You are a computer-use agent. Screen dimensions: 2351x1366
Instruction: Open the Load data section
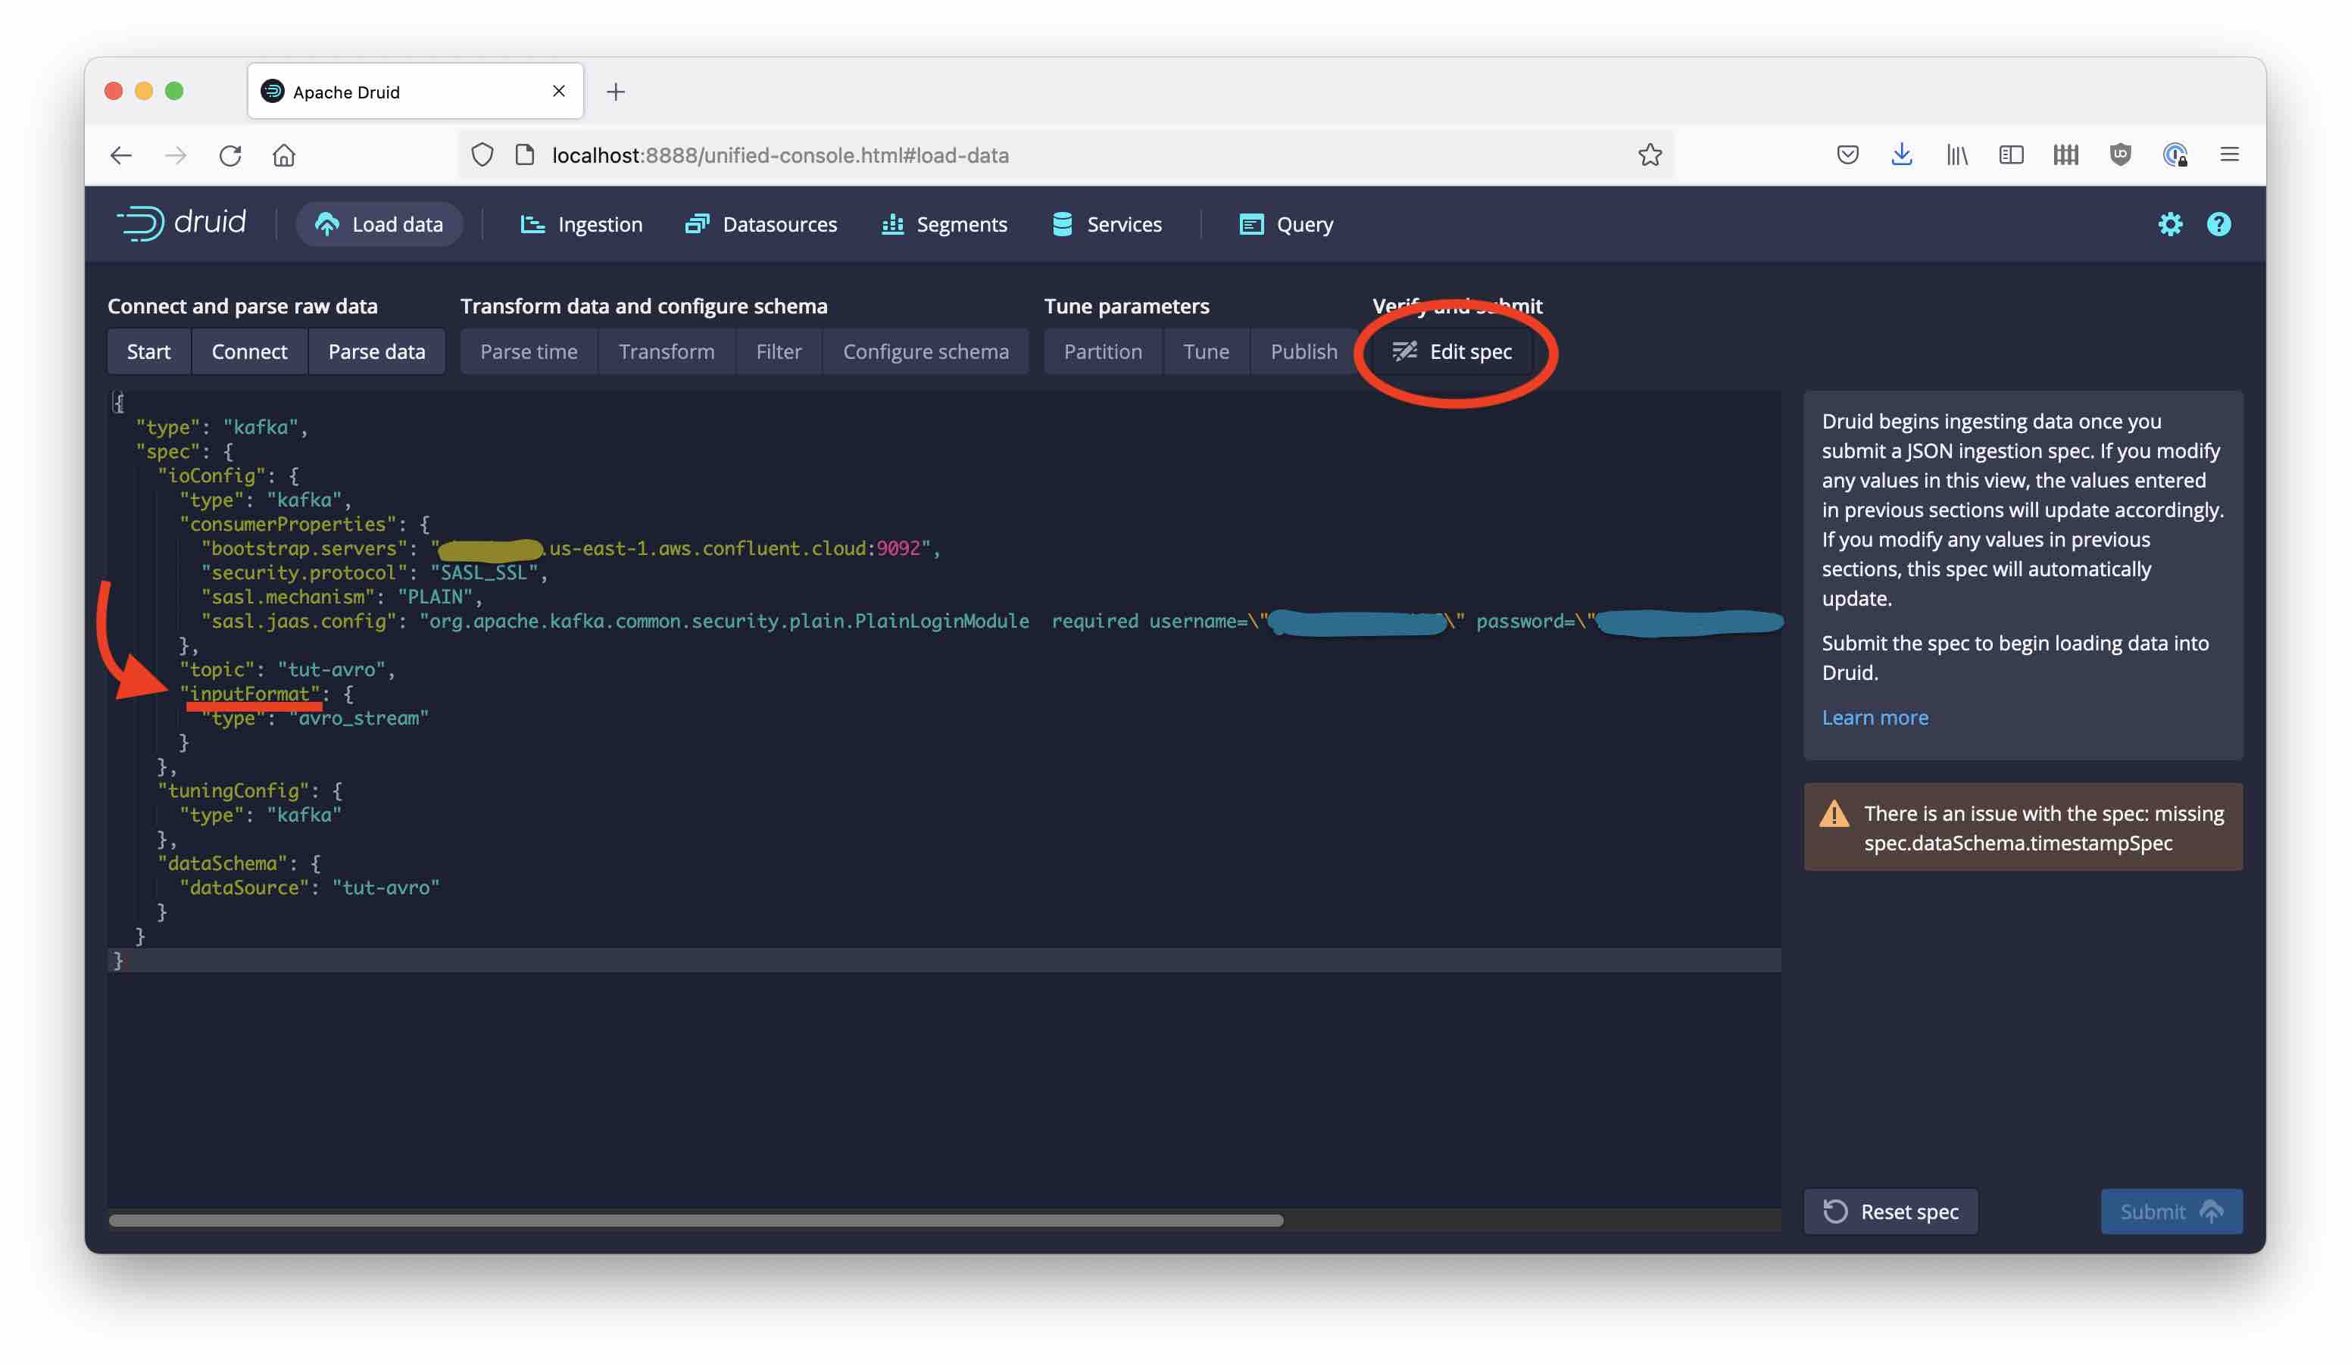tap(379, 224)
